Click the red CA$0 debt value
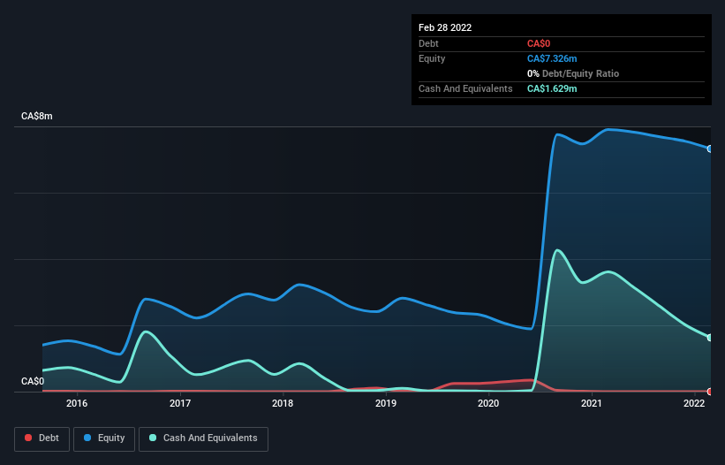This screenshot has height=465, width=725. 538,43
